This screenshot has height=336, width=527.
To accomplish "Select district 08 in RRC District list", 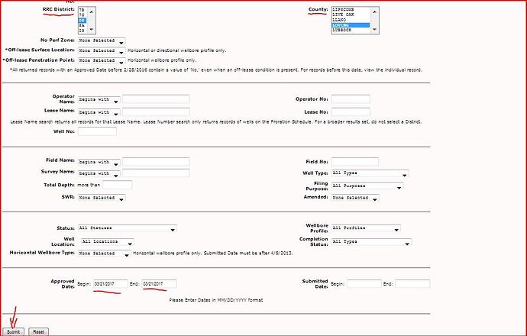I will click(82, 21).
